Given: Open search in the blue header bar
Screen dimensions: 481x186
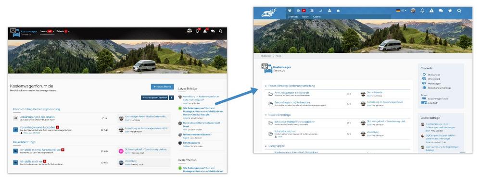Looking at the screenshot, I should click(x=459, y=11).
